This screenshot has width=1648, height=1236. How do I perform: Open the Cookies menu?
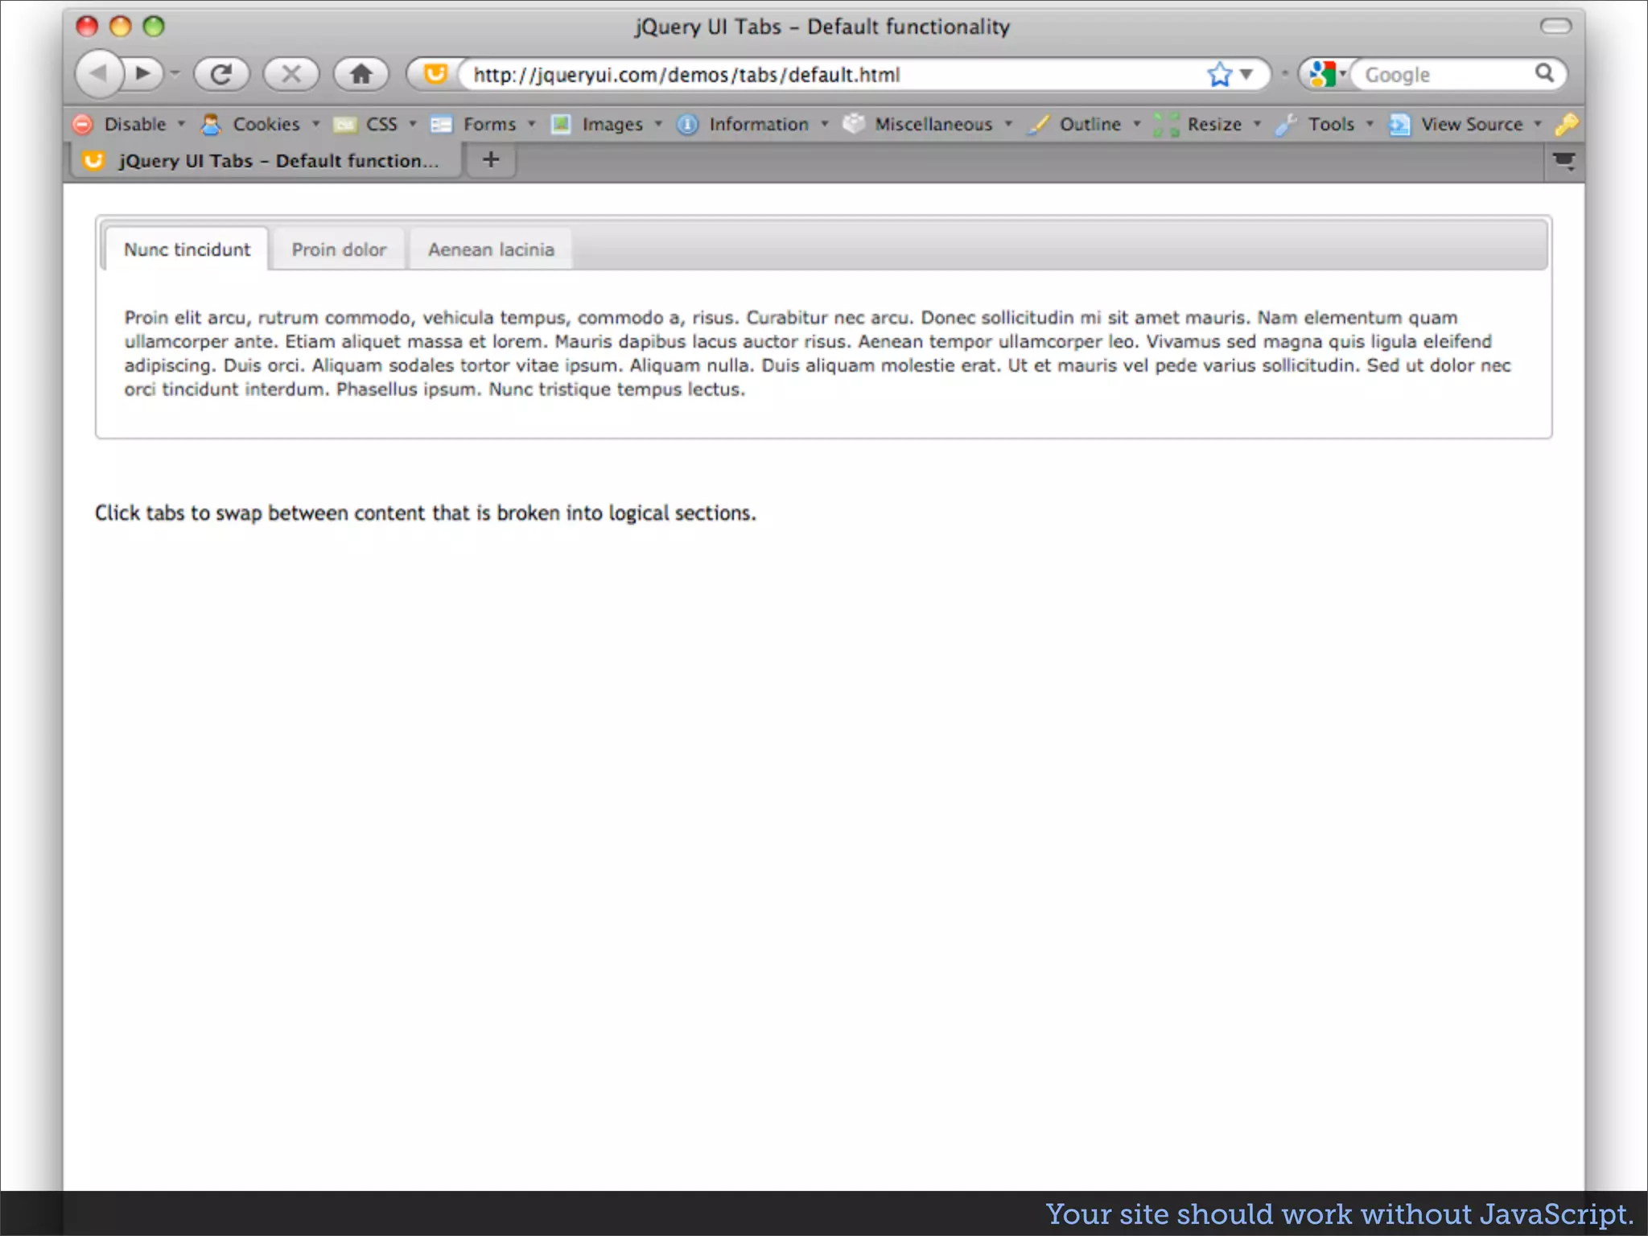pos(276,124)
